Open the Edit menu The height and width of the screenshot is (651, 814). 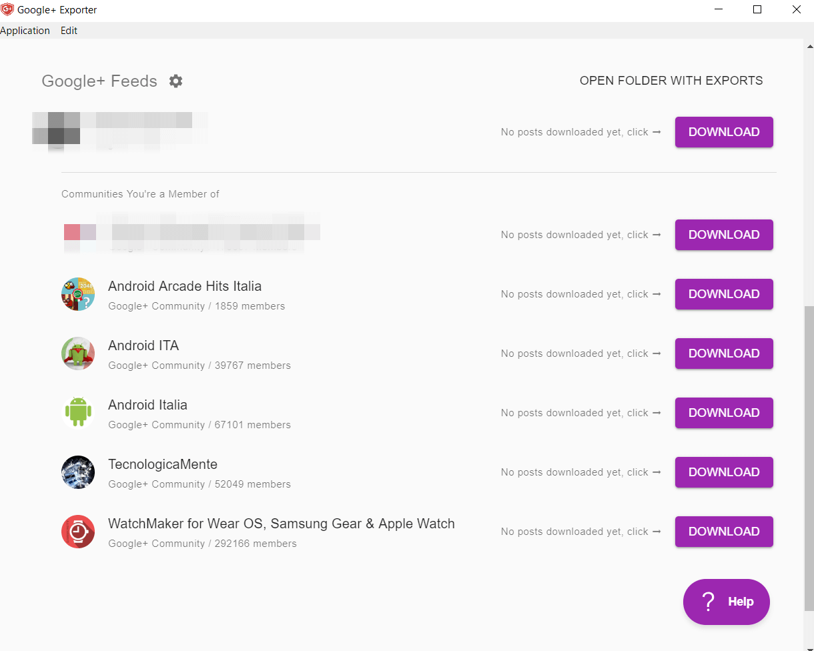(69, 31)
